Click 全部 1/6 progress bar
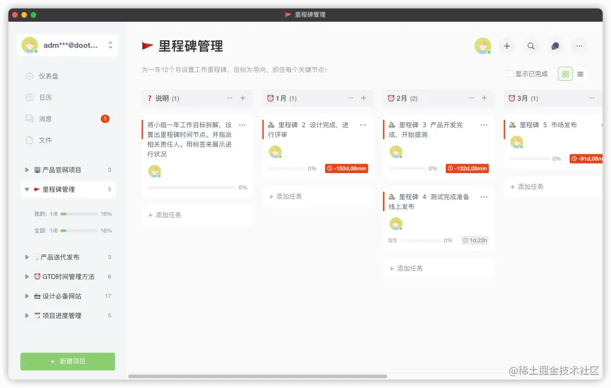The height and width of the screenshot is (388, 611). (x=79, y=231)
